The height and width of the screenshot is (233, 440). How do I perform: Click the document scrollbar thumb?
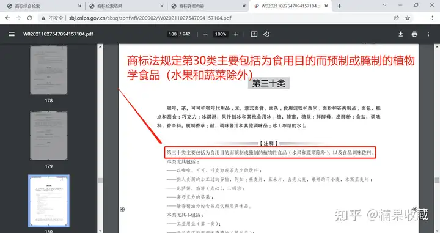point(437,180)
